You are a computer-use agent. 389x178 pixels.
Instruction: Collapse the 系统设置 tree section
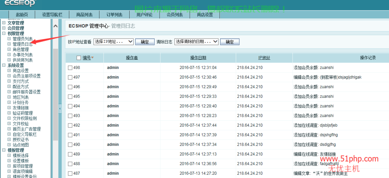pos(4,66)
